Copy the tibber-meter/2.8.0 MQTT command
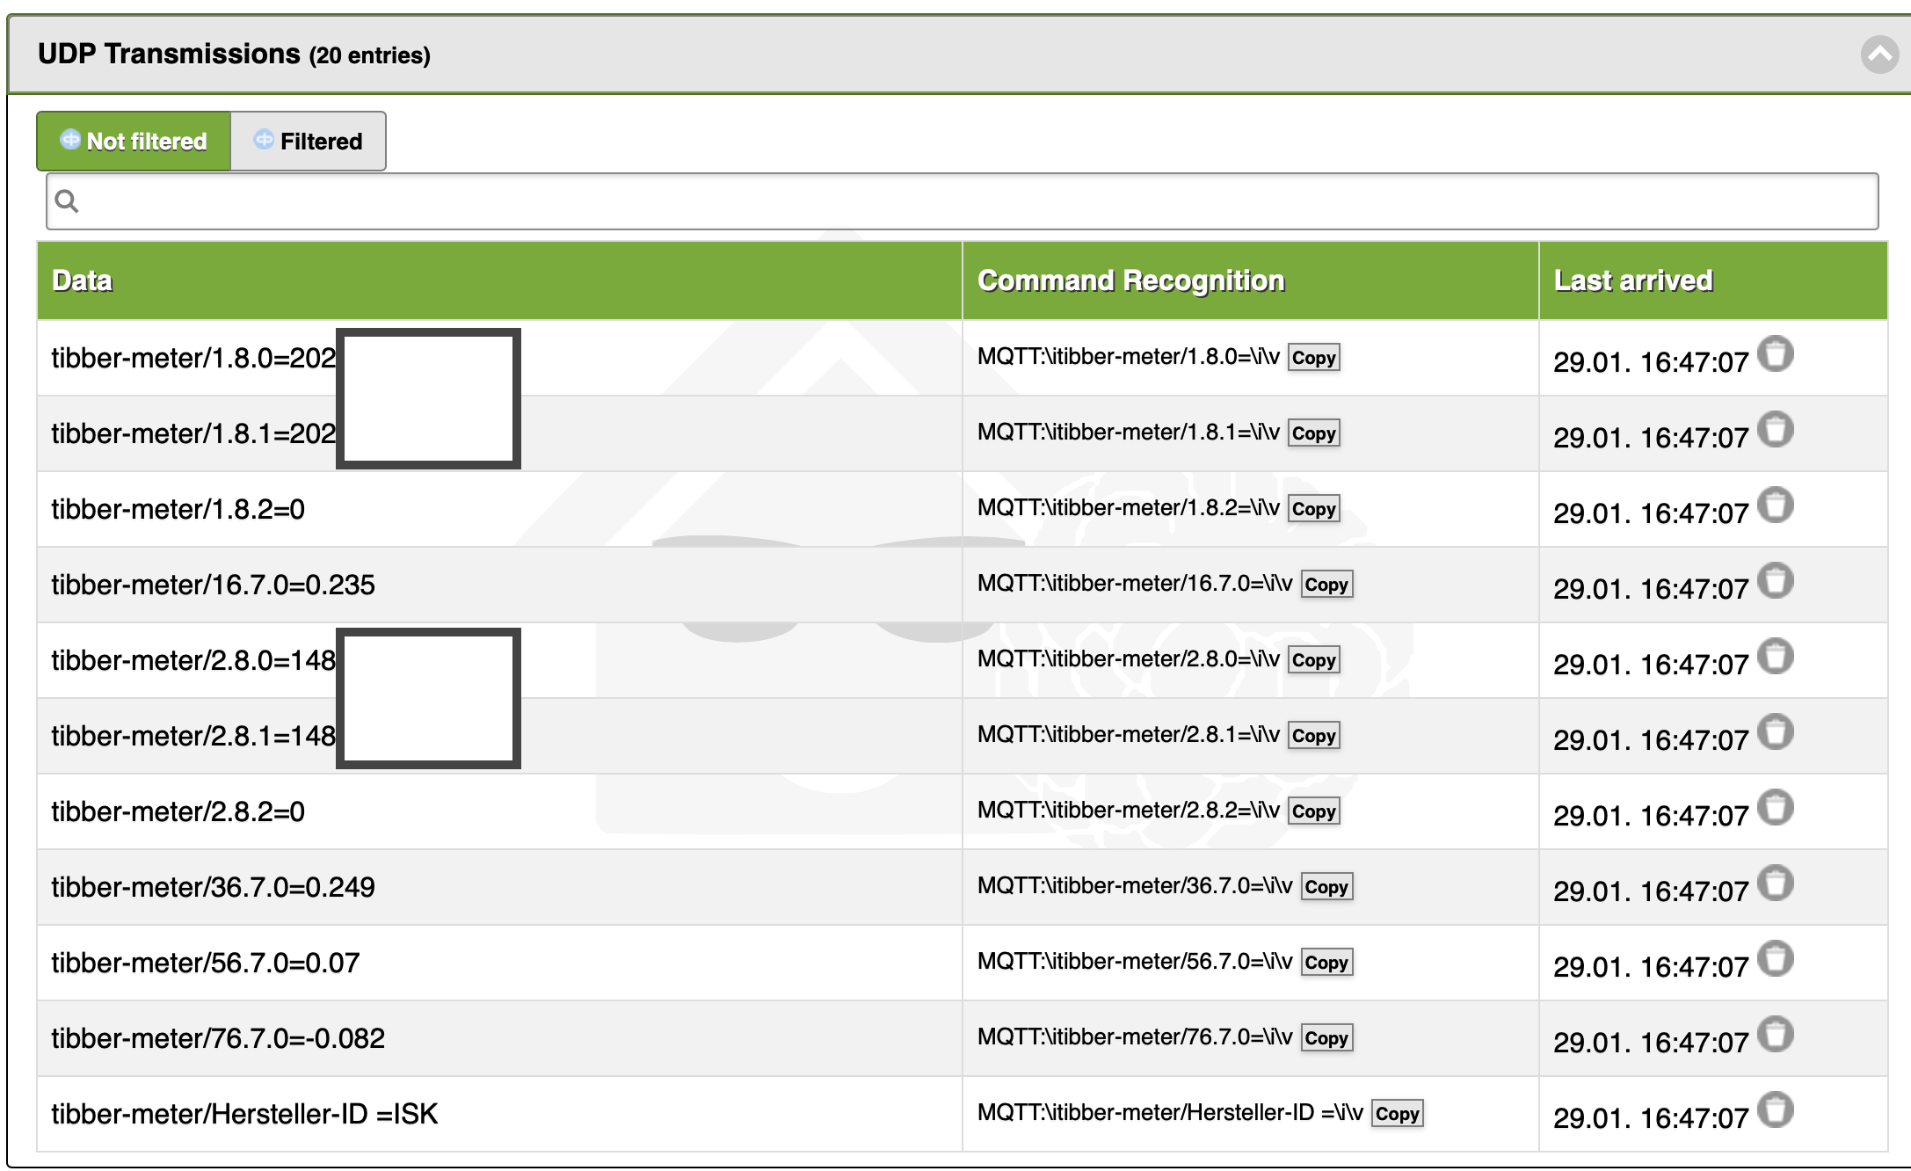The height and width of the screenshot is (1171, 1911). 1313,660
